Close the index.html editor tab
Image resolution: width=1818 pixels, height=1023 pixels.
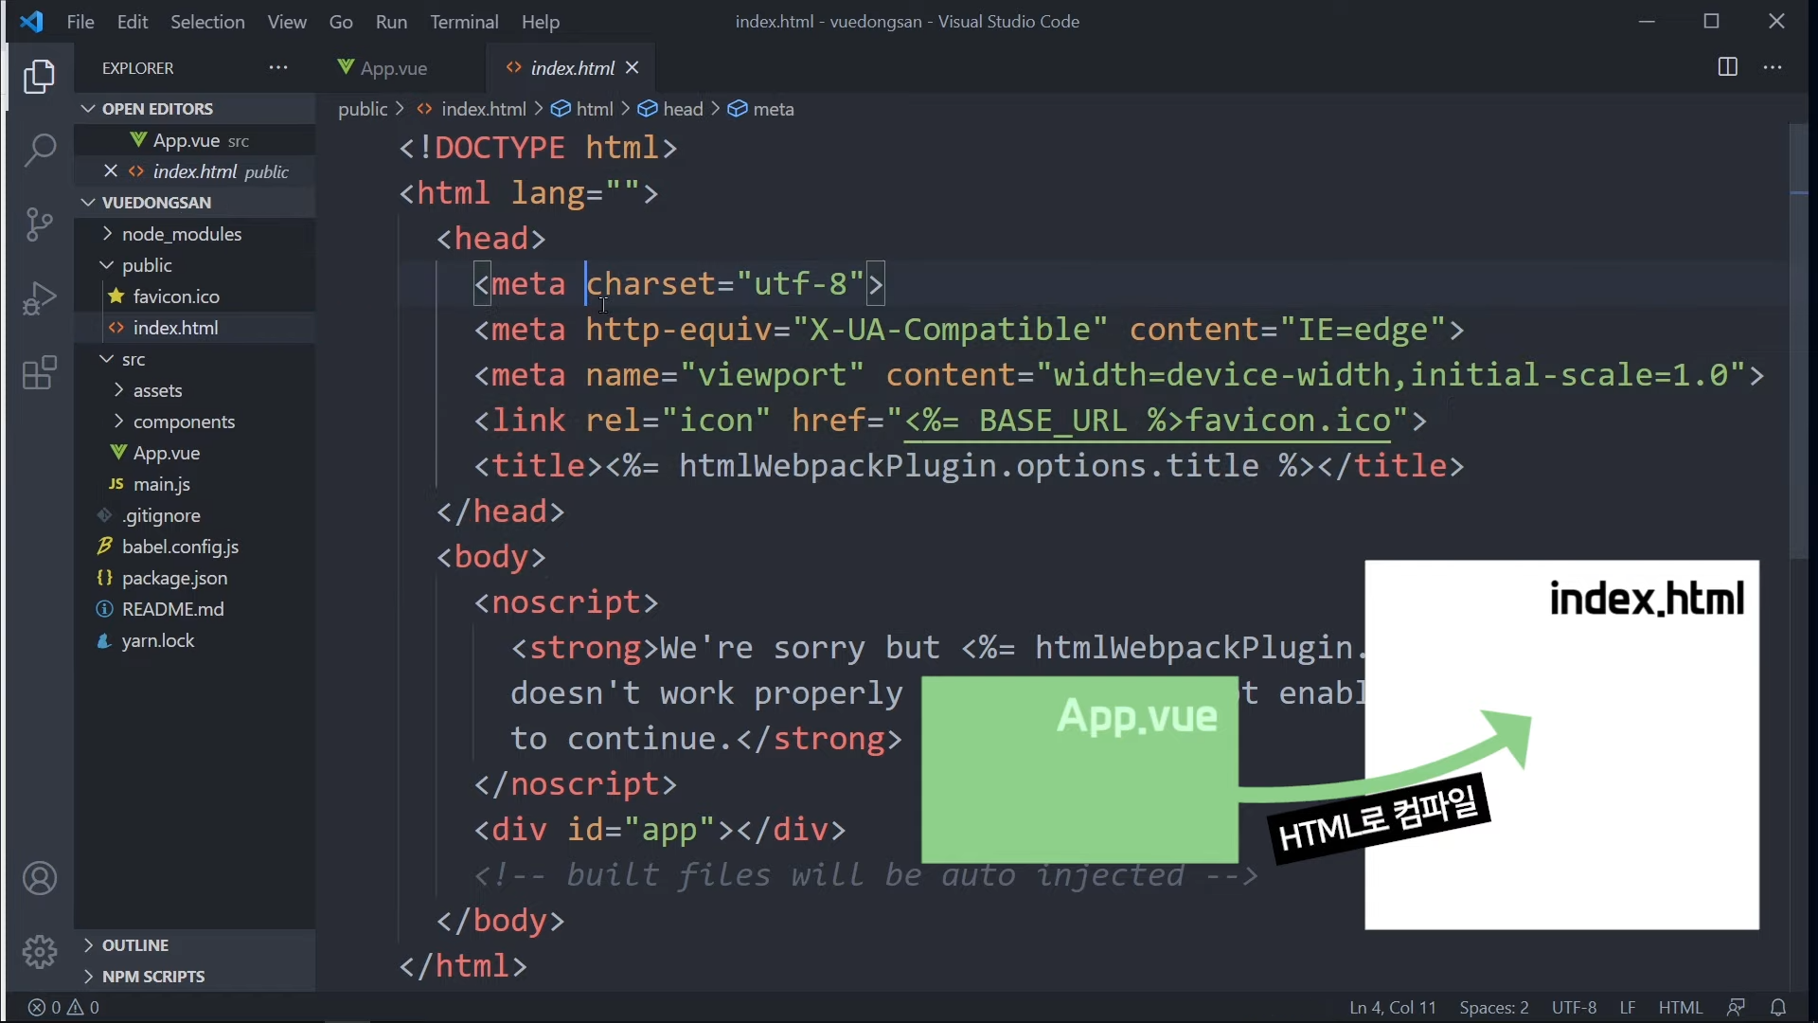point(633,68)
